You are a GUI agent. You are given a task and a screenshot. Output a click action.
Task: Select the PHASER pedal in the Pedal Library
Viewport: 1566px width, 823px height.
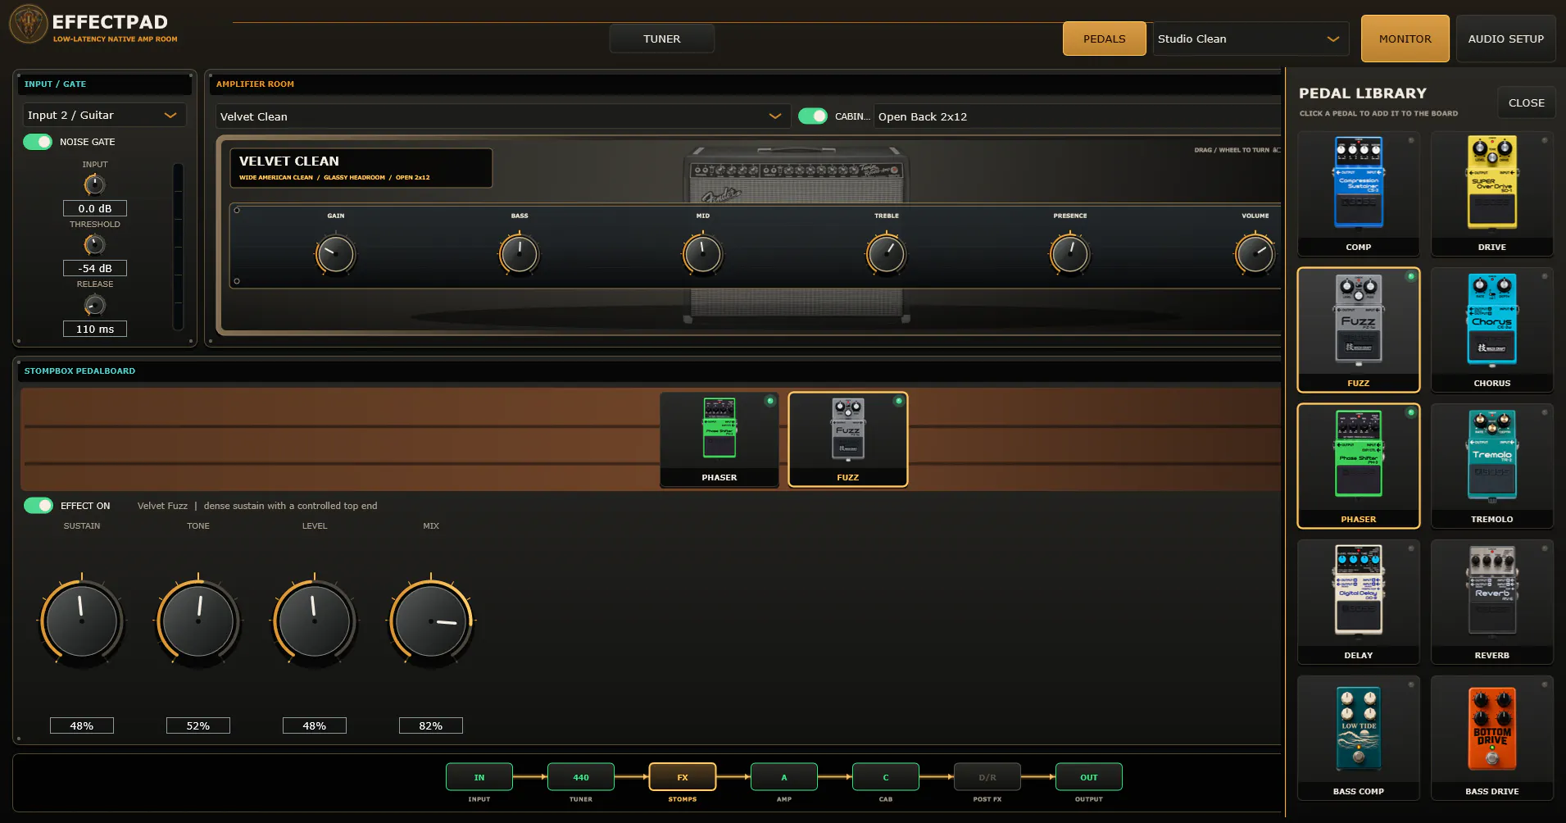pyautogui.click(x=1358, y=466)
